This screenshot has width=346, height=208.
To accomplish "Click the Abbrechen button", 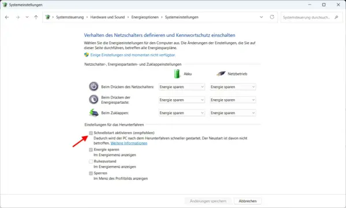I will point(247,201).
